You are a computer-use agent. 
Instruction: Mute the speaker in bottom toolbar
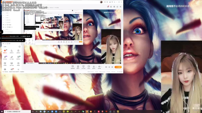(99, 67)
